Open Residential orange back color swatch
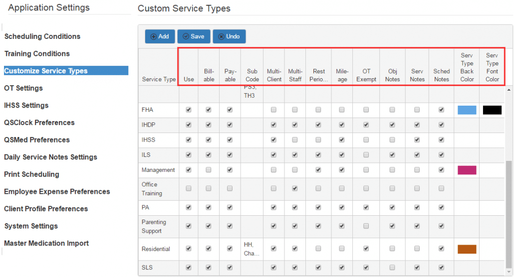 point(467,249)
